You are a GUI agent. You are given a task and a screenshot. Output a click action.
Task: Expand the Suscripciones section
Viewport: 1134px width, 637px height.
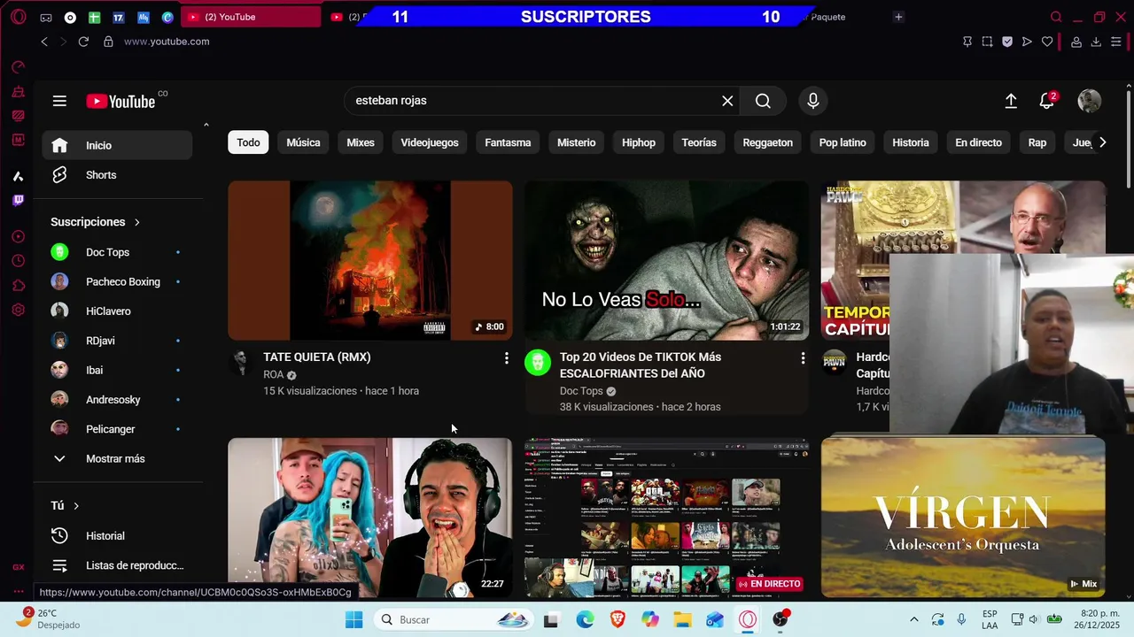pyautogui.click(x=96, y=222)
